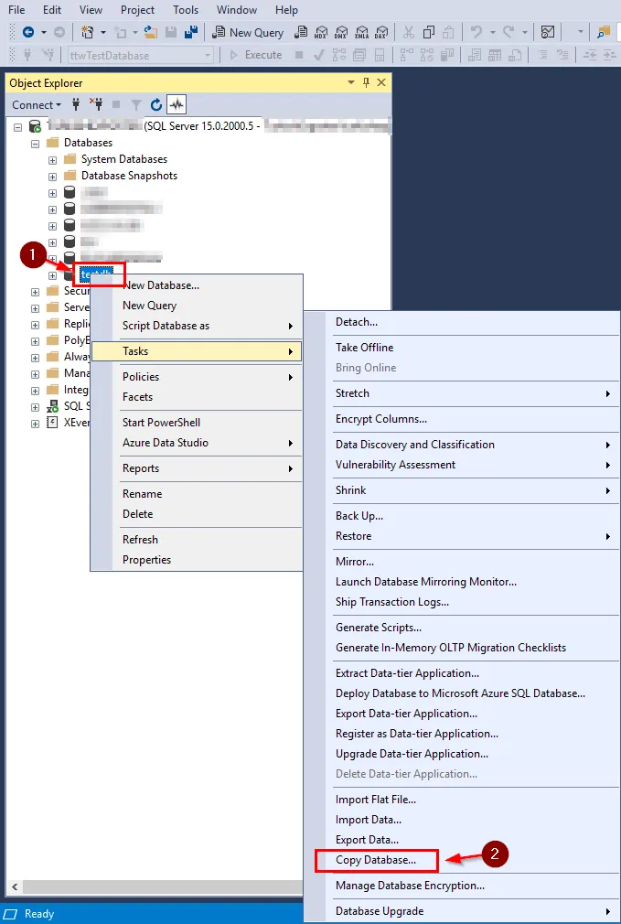Click the Refresh icon in Object Explorer

coord(156,105)
